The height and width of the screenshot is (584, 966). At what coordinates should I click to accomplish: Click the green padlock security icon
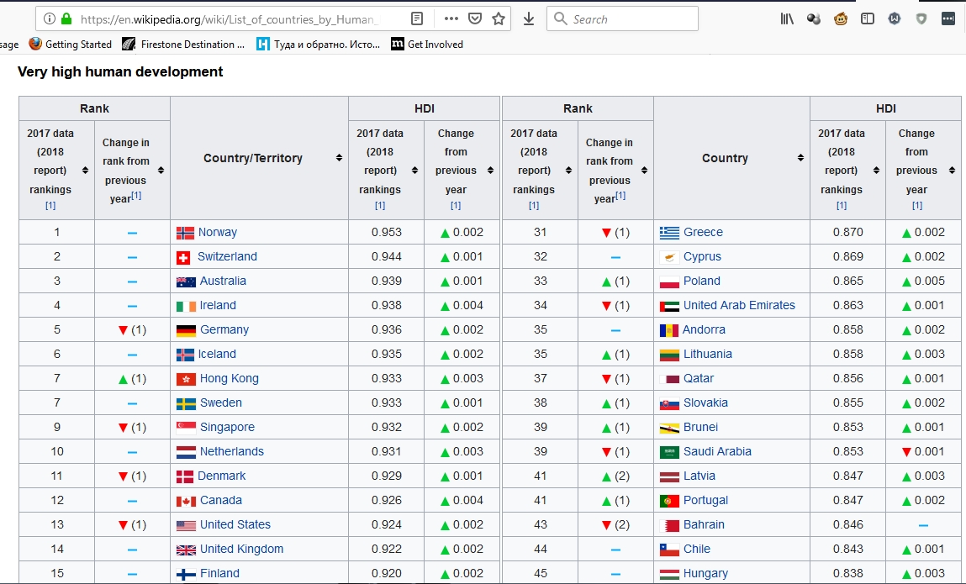point(66,19)
